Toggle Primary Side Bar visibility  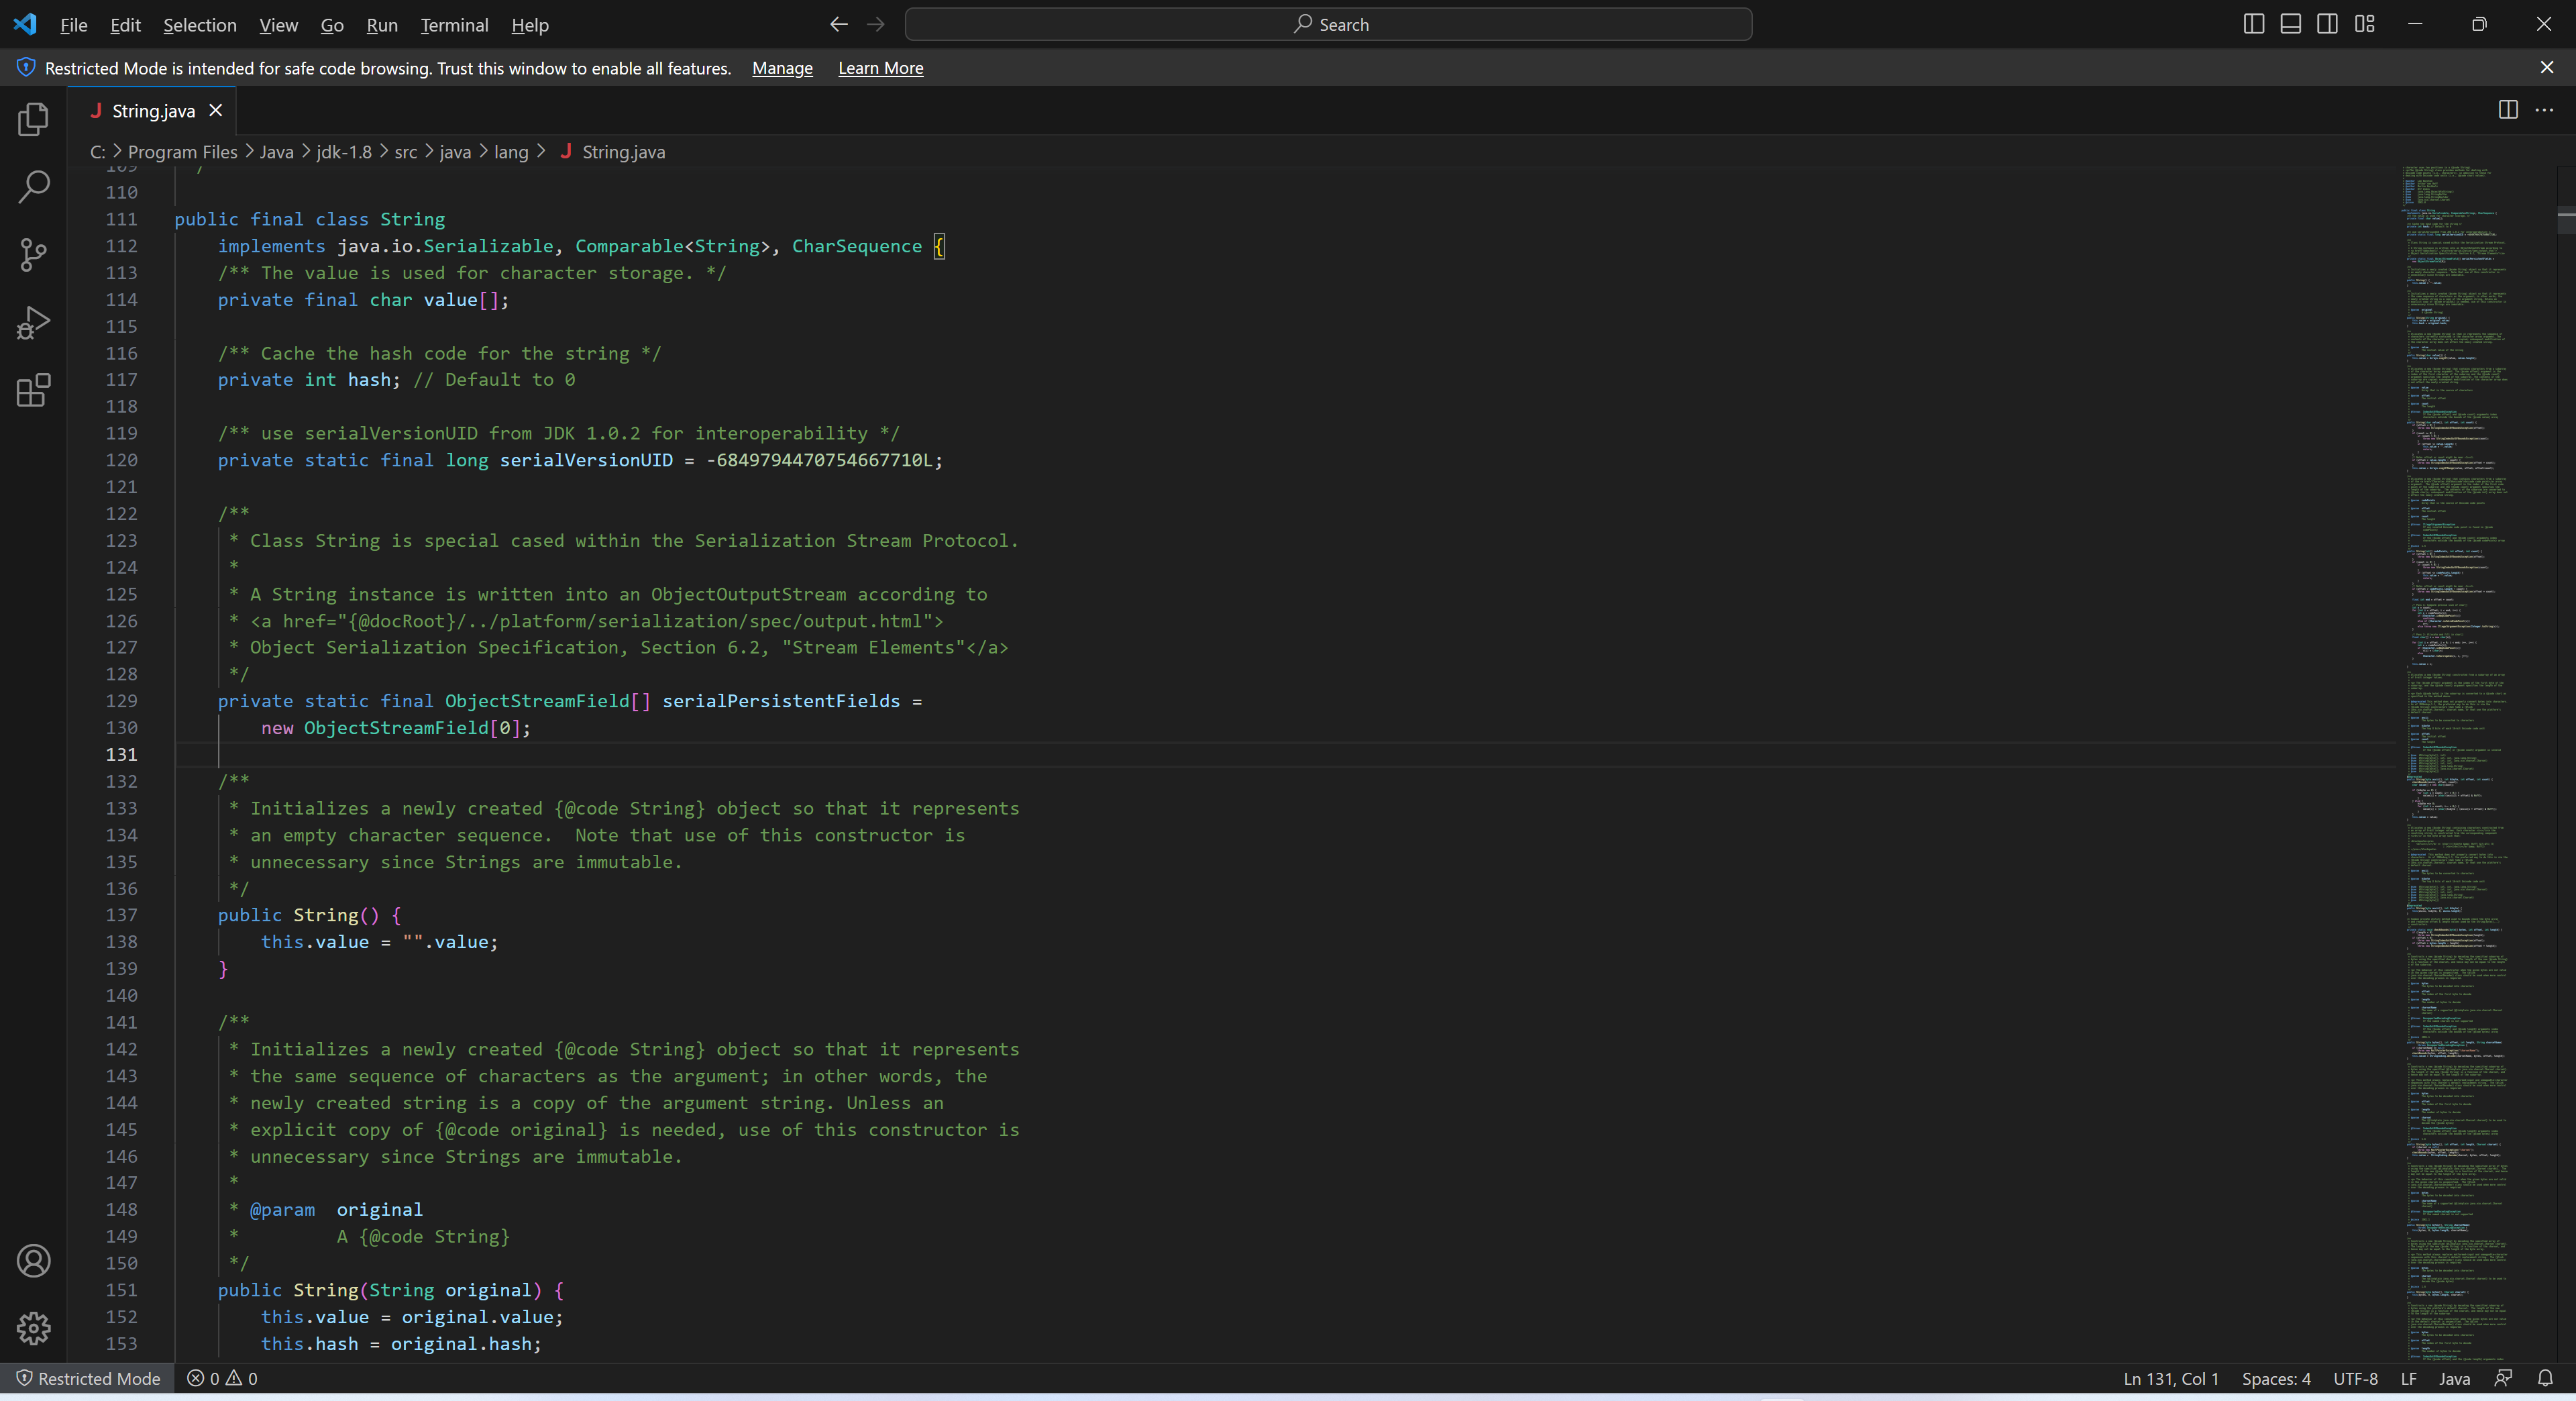coord(2253,24)
